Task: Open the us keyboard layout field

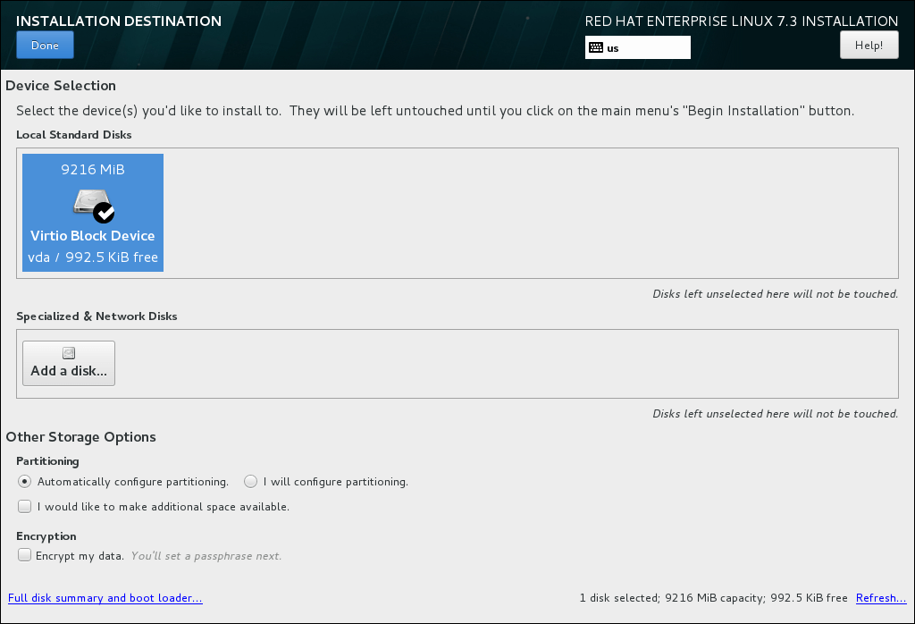Action: click(638, 48)
